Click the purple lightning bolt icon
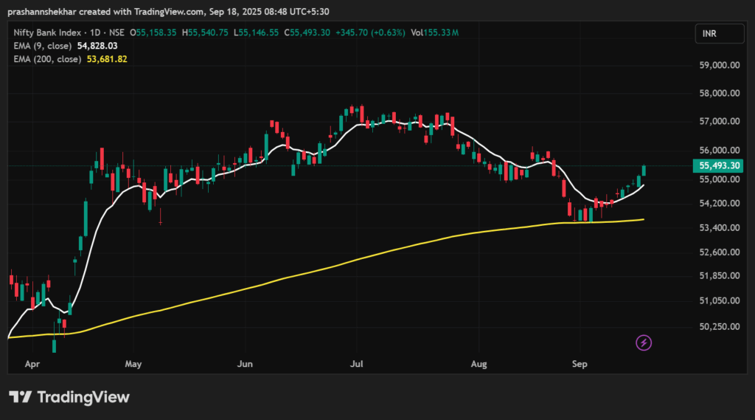This screenshot has height=420, width=755. [x=644, y=342]
